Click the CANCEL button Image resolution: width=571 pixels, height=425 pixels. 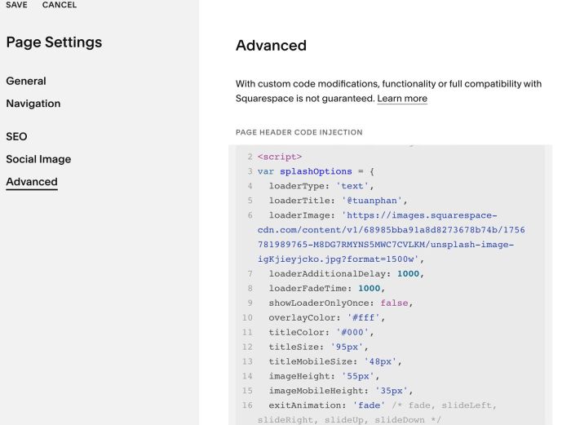coord(60,5)
